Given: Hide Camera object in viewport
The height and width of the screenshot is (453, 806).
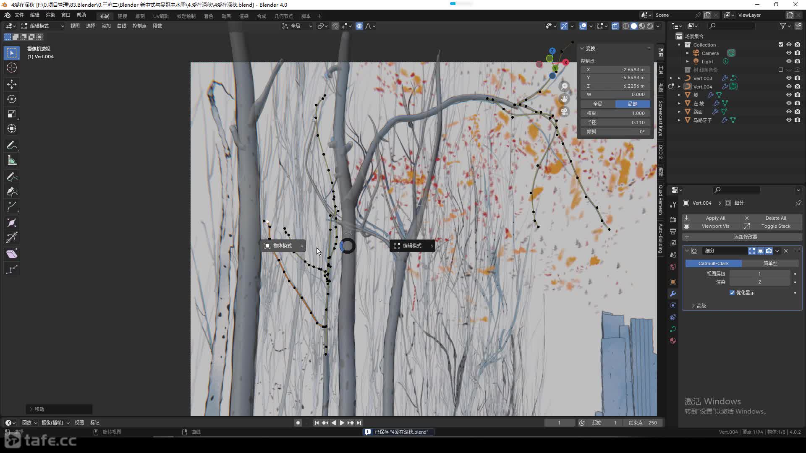Looking at the screenshot, I should point(789,53).
